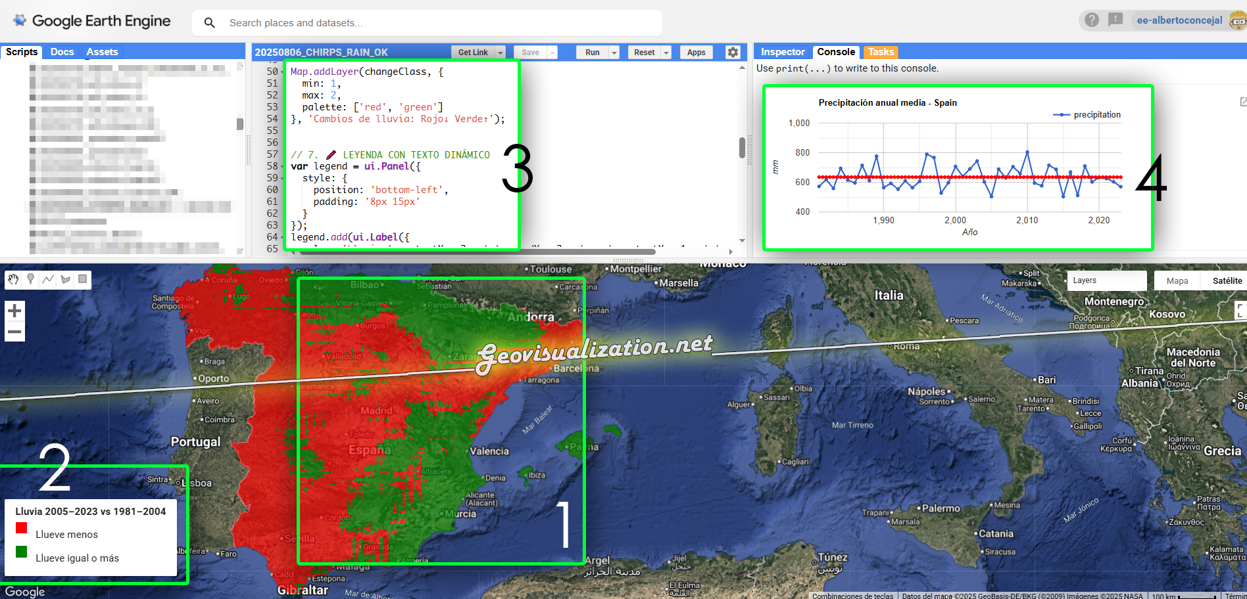Expand the Run button dropdown arrow
This screenshot has width=1247, height=599.
tap(614, 53)
